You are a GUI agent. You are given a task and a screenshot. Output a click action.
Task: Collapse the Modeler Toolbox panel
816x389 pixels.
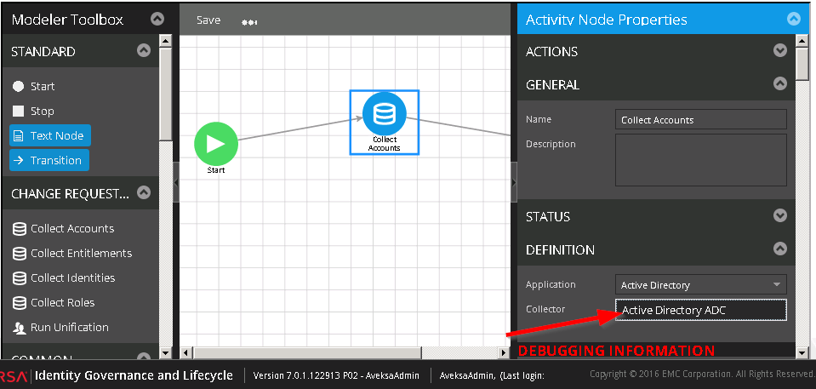(157, 20)
